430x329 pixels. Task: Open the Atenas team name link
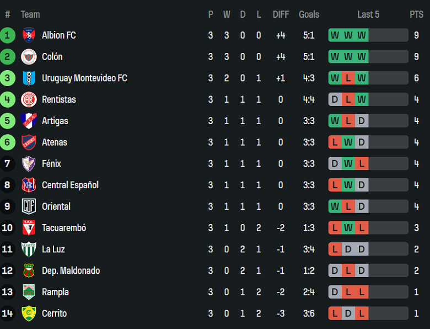click(54, 142)
